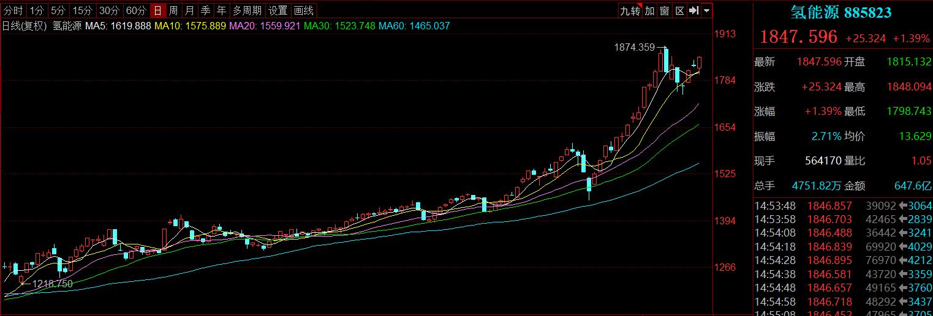The height and width of the screenshot is (316, 933).
Task: Click the 窗 window button
Action: point(665,10)
